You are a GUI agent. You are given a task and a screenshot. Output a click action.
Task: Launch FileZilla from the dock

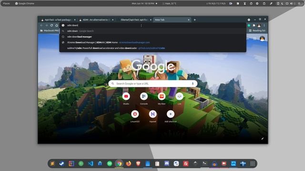pos(186,163)
